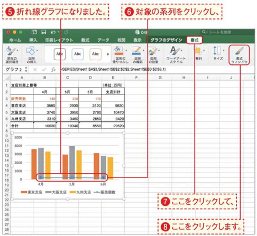Image resolution: width=257 pixels, height=236 pixels.
Task: Open the 数式 ribbon tab
Action: [x=85, y=40]
